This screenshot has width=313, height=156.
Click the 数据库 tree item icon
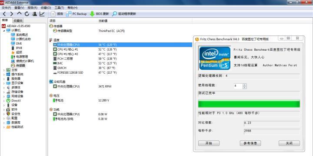8,123
